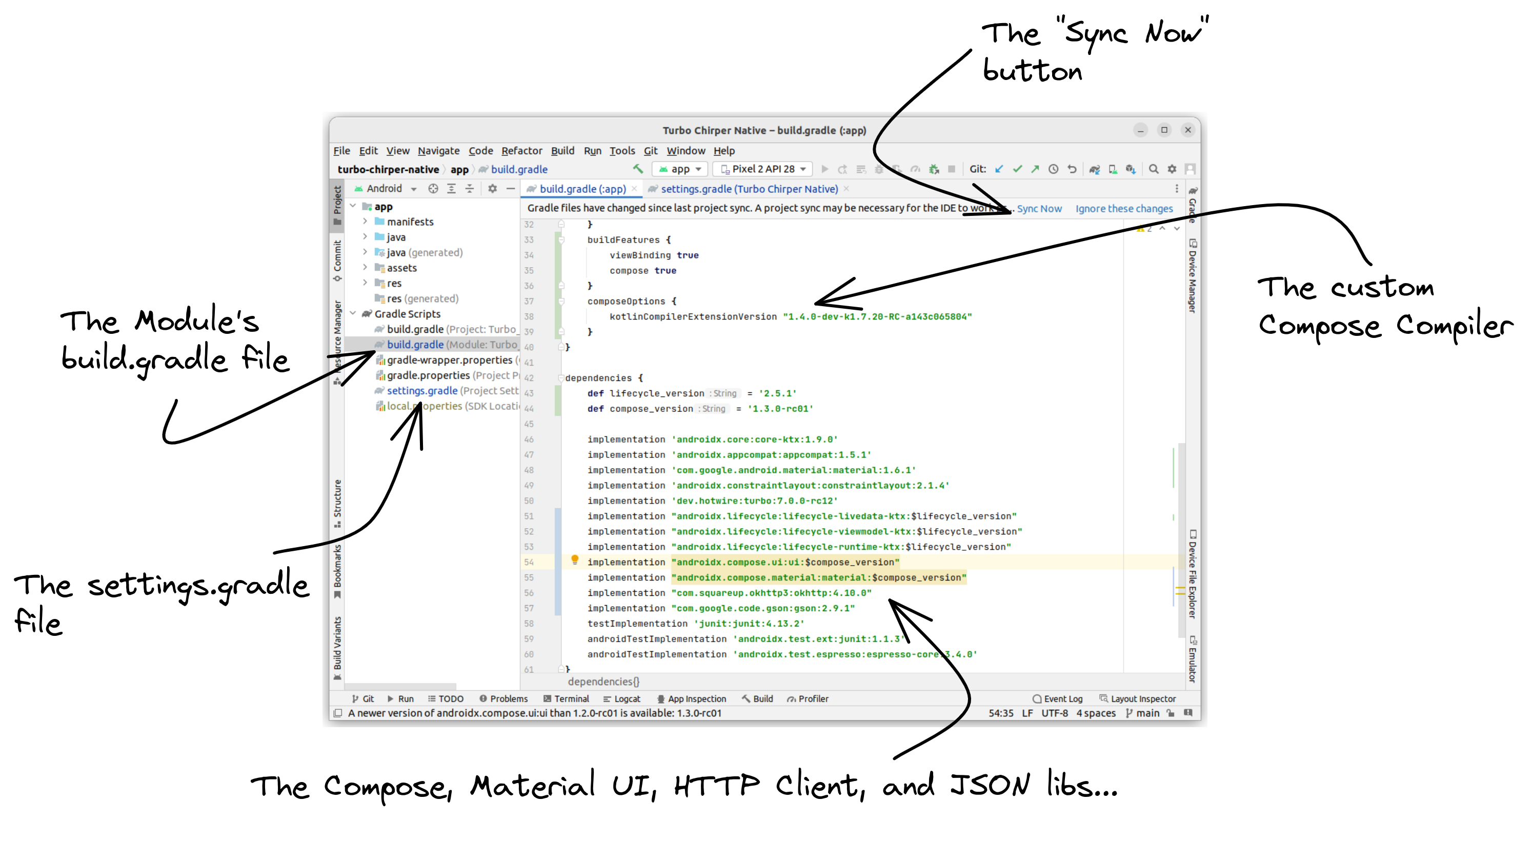Open the Pixel 2 API 28 device dropdown
This screenshot has width=1531, height=861.
[763, 169]
